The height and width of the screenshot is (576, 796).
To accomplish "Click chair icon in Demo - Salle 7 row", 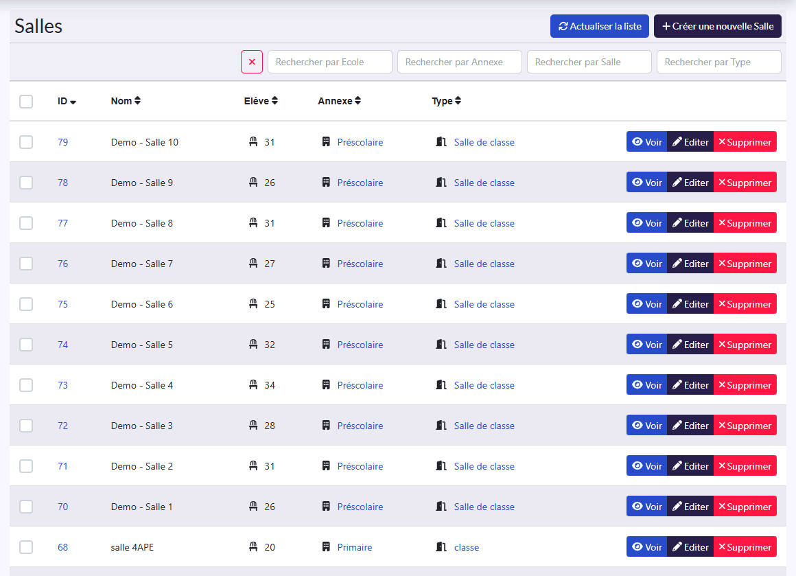I will (x=253, y=263).
